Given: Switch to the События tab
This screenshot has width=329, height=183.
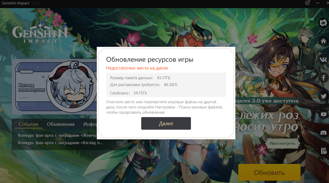Looking at the screenshot, I should [x=28, y=124].
